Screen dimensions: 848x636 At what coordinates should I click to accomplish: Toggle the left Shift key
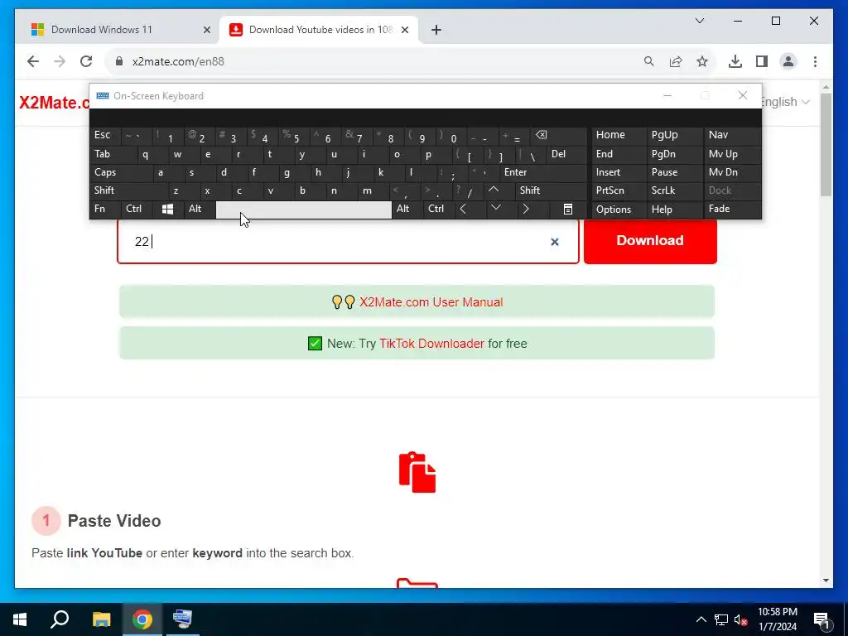128,190
